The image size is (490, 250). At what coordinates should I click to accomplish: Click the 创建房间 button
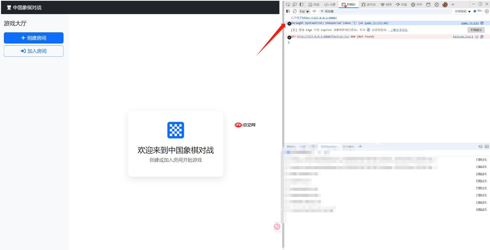click(33, 38)
